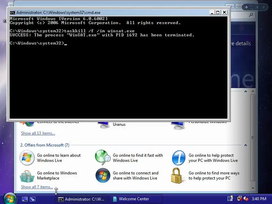Maximize the cmd.exe window
The width and height of the screenshot is (272, 204).
pos(218,13)
